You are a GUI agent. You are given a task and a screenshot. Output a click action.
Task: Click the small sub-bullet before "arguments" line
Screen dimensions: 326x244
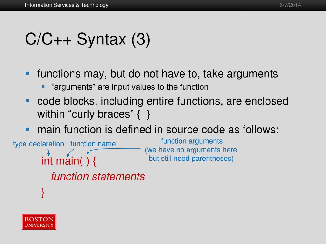click(x=43, y=86)
